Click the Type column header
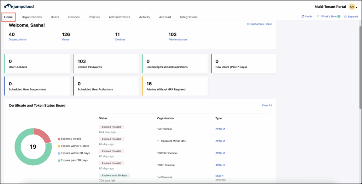362x184 pixels. 218,118
